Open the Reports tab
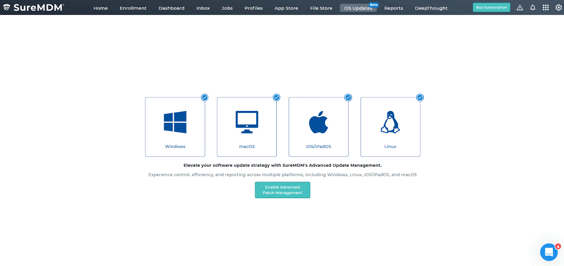The width and height of the screenshot is (564, 266). 393,8
